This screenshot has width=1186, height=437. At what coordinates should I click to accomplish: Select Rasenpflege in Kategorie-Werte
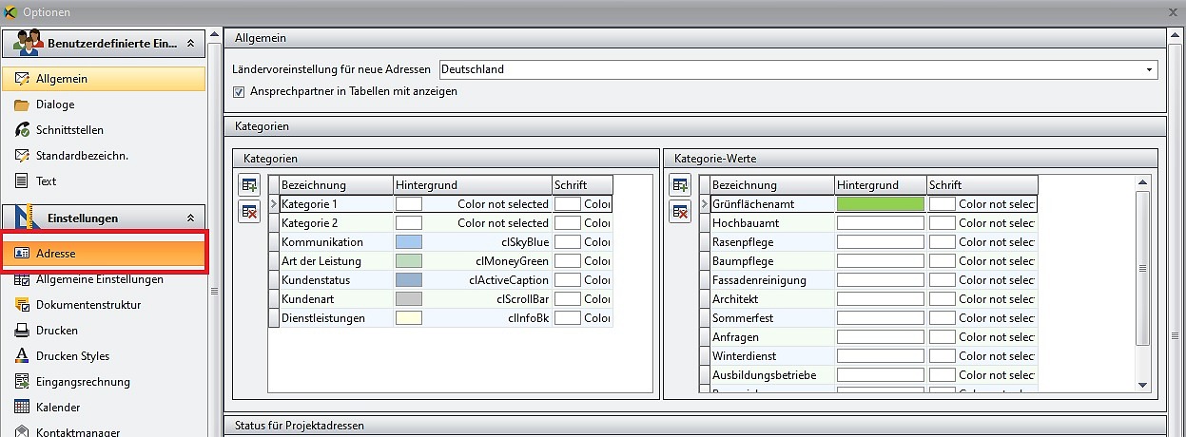pos(743,242)
